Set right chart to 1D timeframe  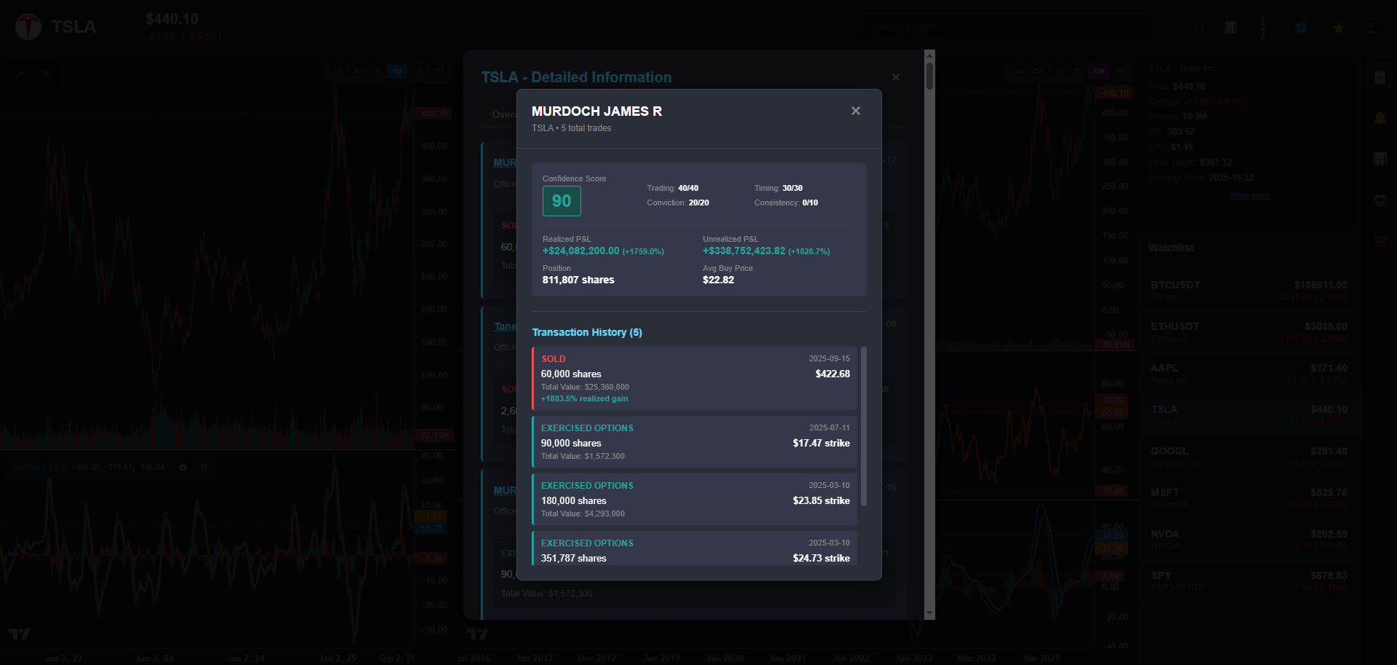1079,71
